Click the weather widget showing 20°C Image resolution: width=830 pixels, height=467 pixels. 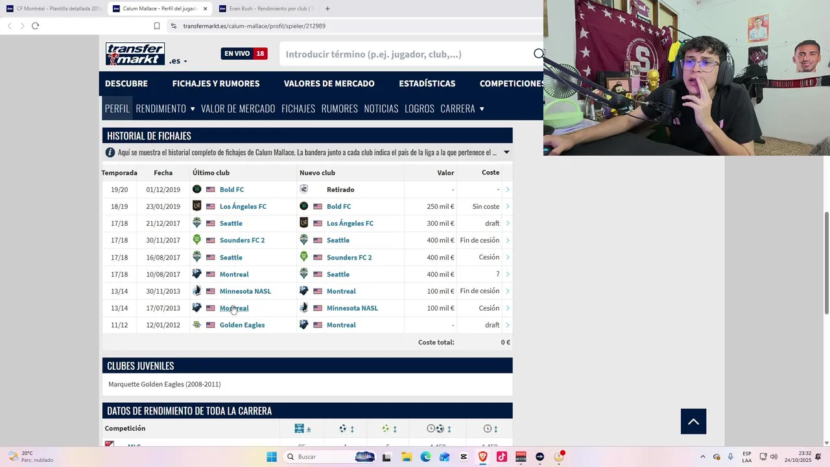click(x=29, y=457)
